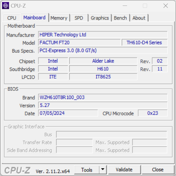Click the Max. Supported field beside Side Band Addressing
176x176 pixels.
pos(149,150)
